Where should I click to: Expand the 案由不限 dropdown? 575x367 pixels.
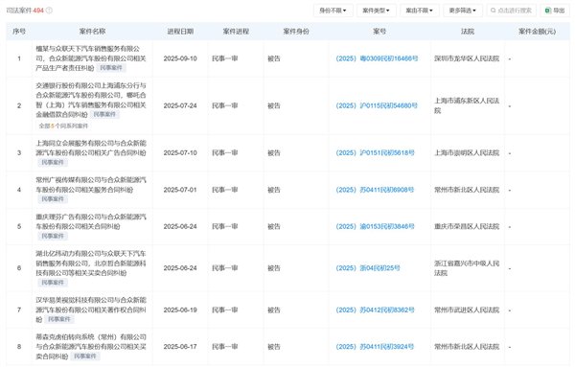coord(420,11)
